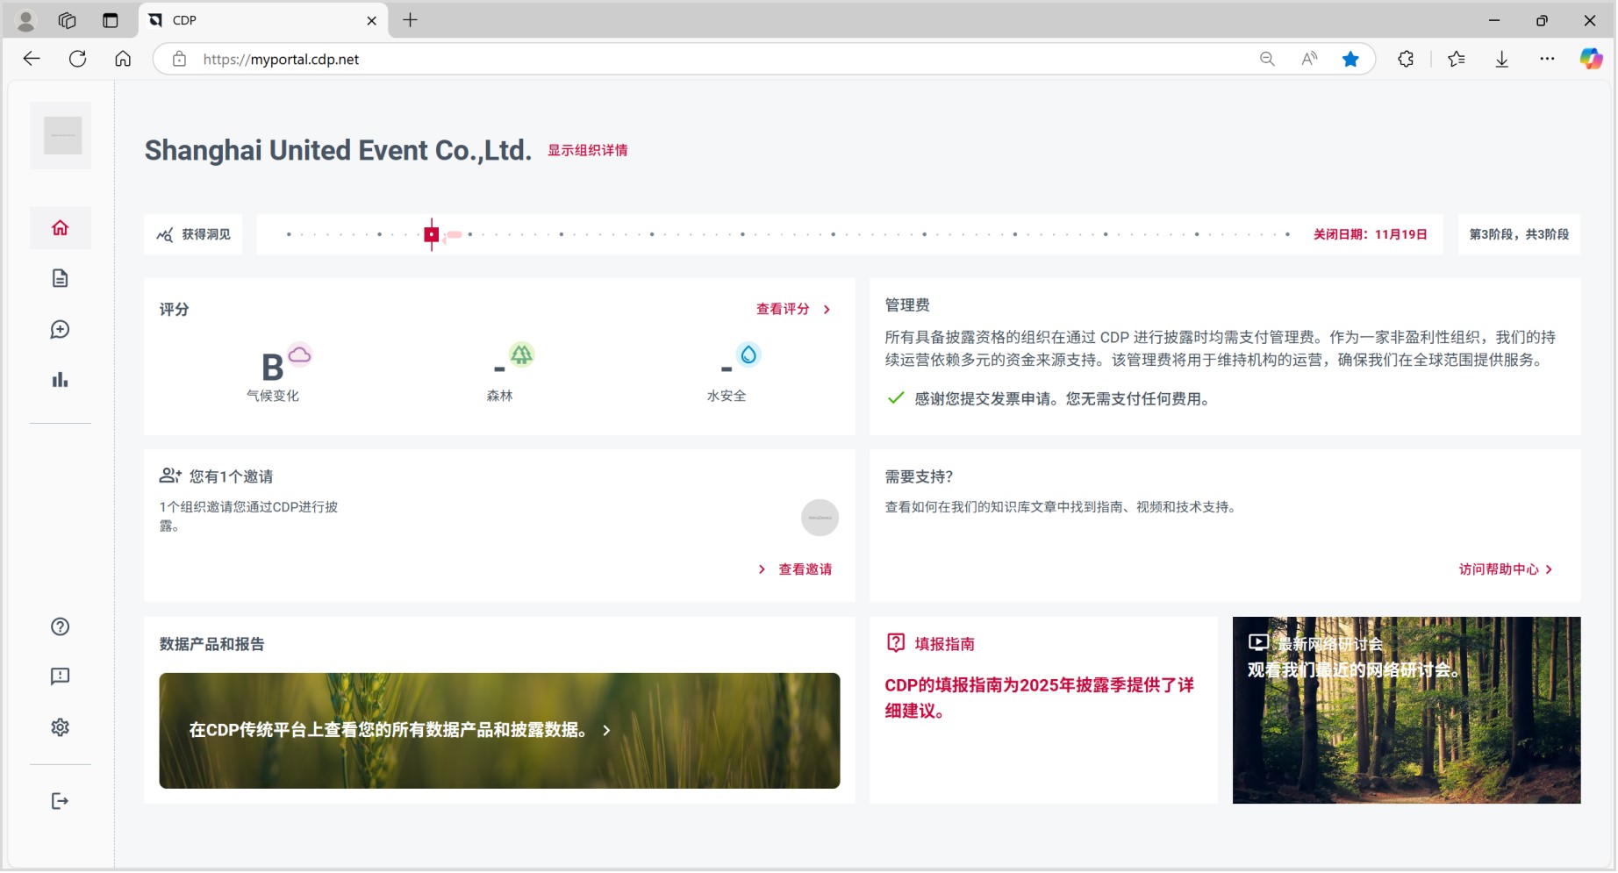The height and width of the screenshot is (873, 1618).
Task: Click the 森林 label
Action: click(x=499, y=397)
